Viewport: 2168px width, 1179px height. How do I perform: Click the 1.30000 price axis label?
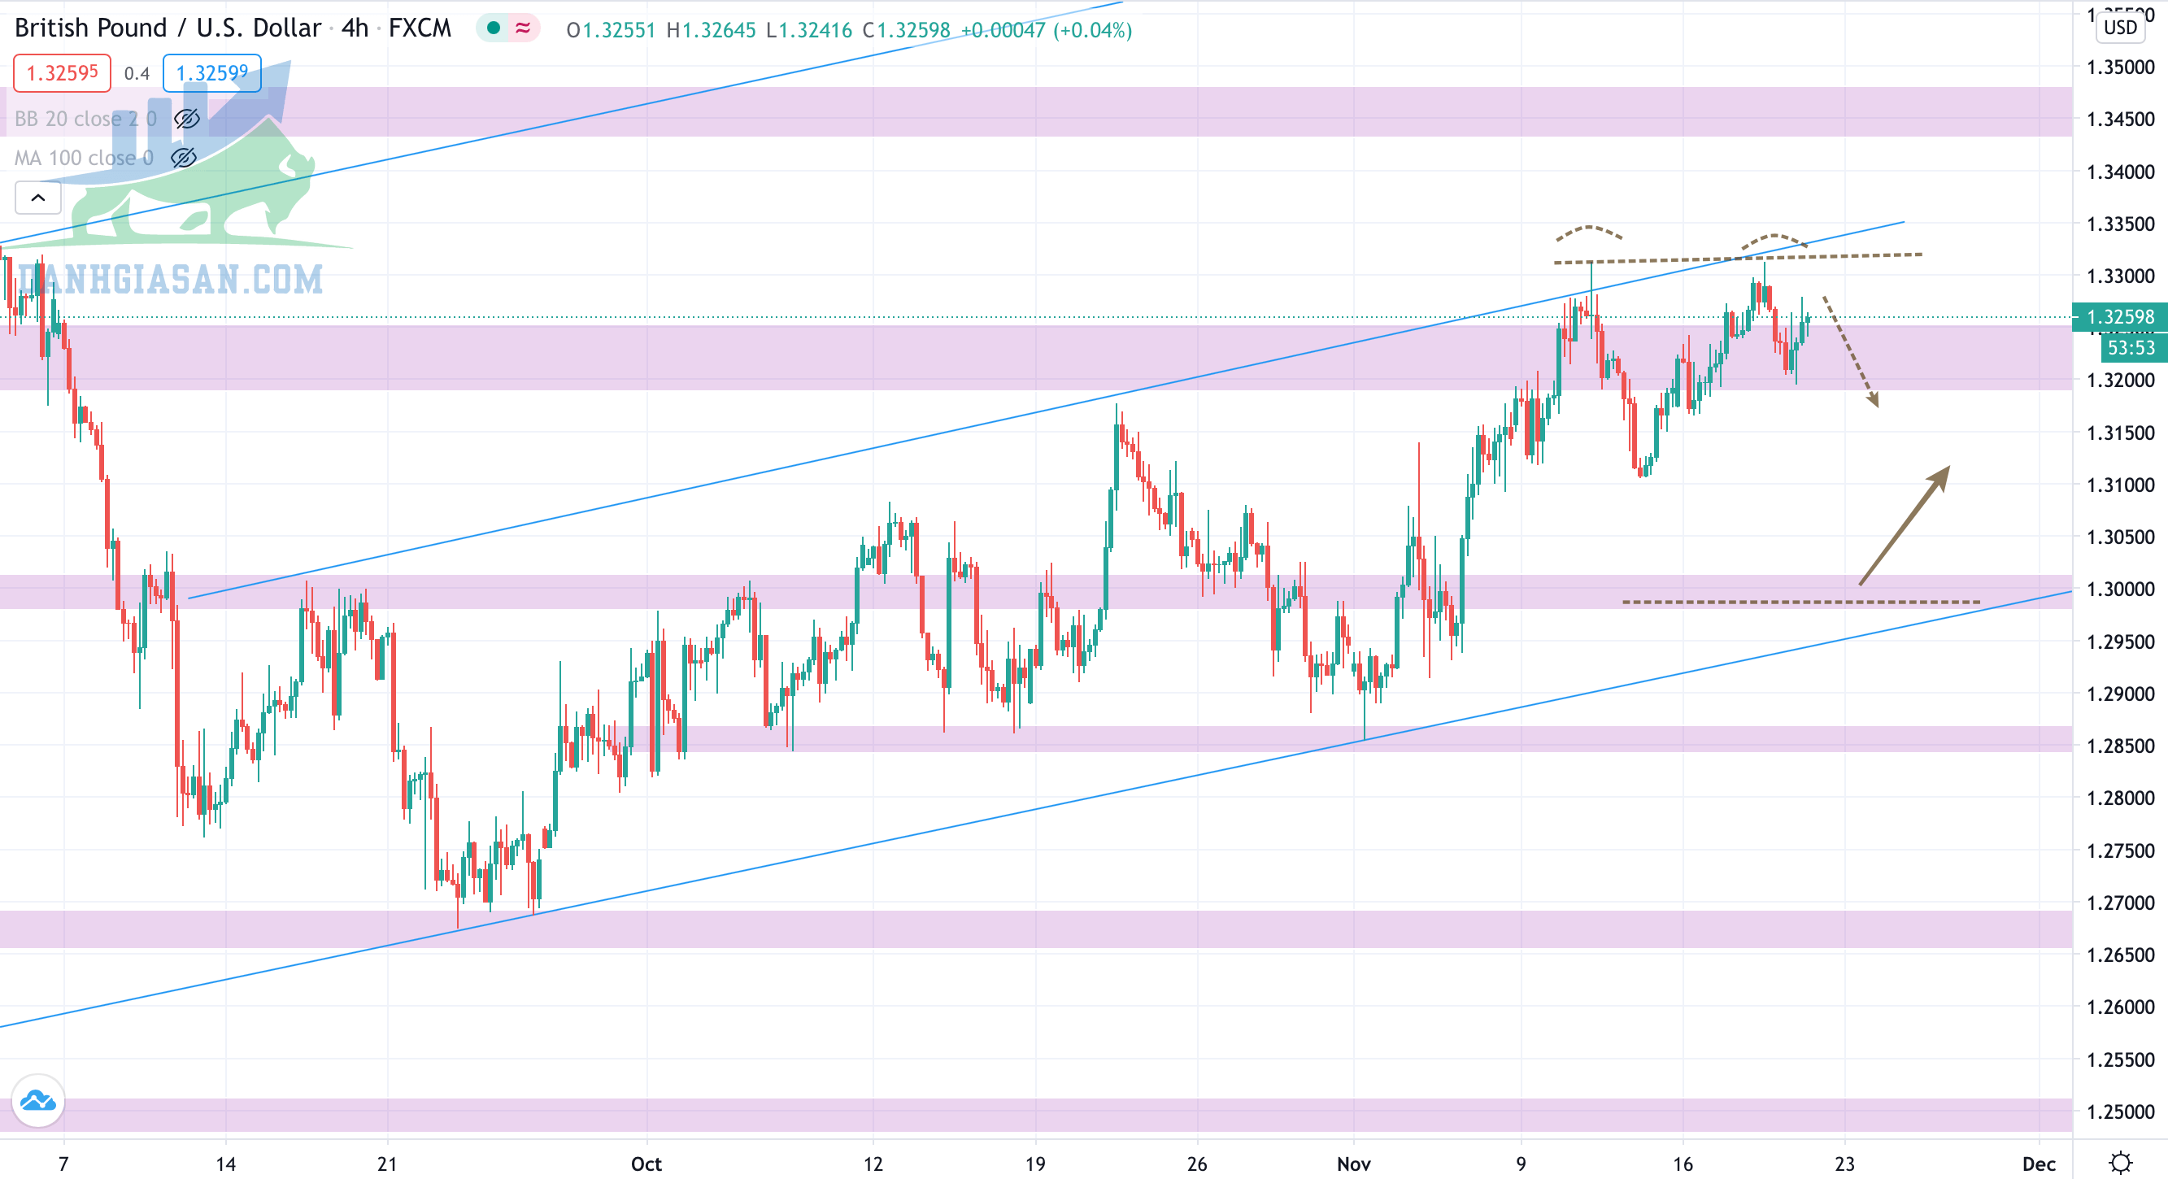[2120, 589]
